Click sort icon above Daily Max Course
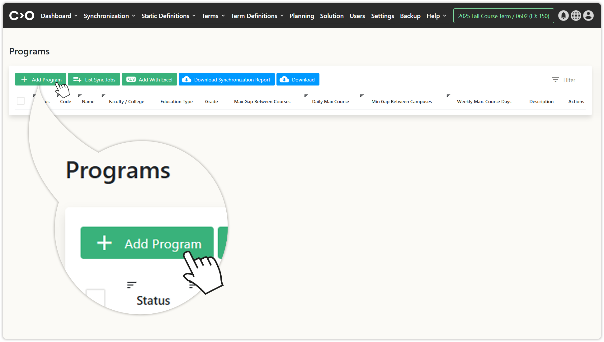 point(306,95)
